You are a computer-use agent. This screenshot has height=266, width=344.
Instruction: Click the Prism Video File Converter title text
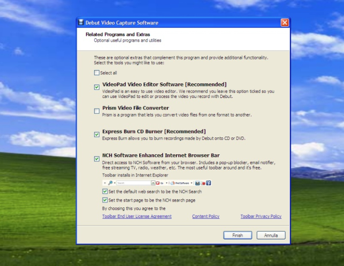135,108
